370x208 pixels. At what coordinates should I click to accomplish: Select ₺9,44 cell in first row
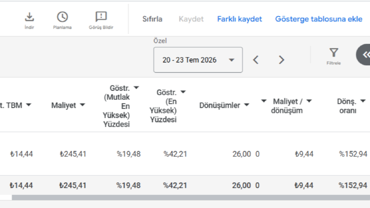pyautogui.click(x=304, y=154)
